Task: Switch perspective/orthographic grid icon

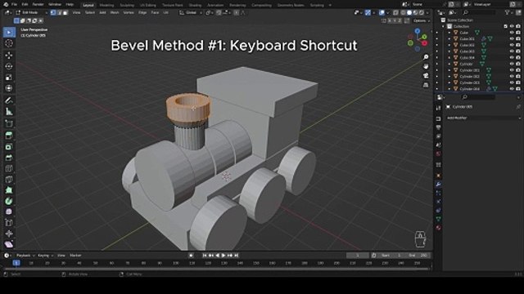Action: [426, 85]
